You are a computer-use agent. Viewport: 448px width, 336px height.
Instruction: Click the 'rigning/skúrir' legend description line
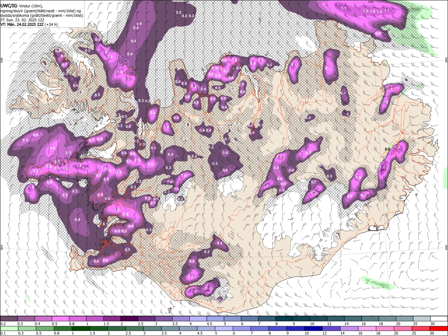41,11
